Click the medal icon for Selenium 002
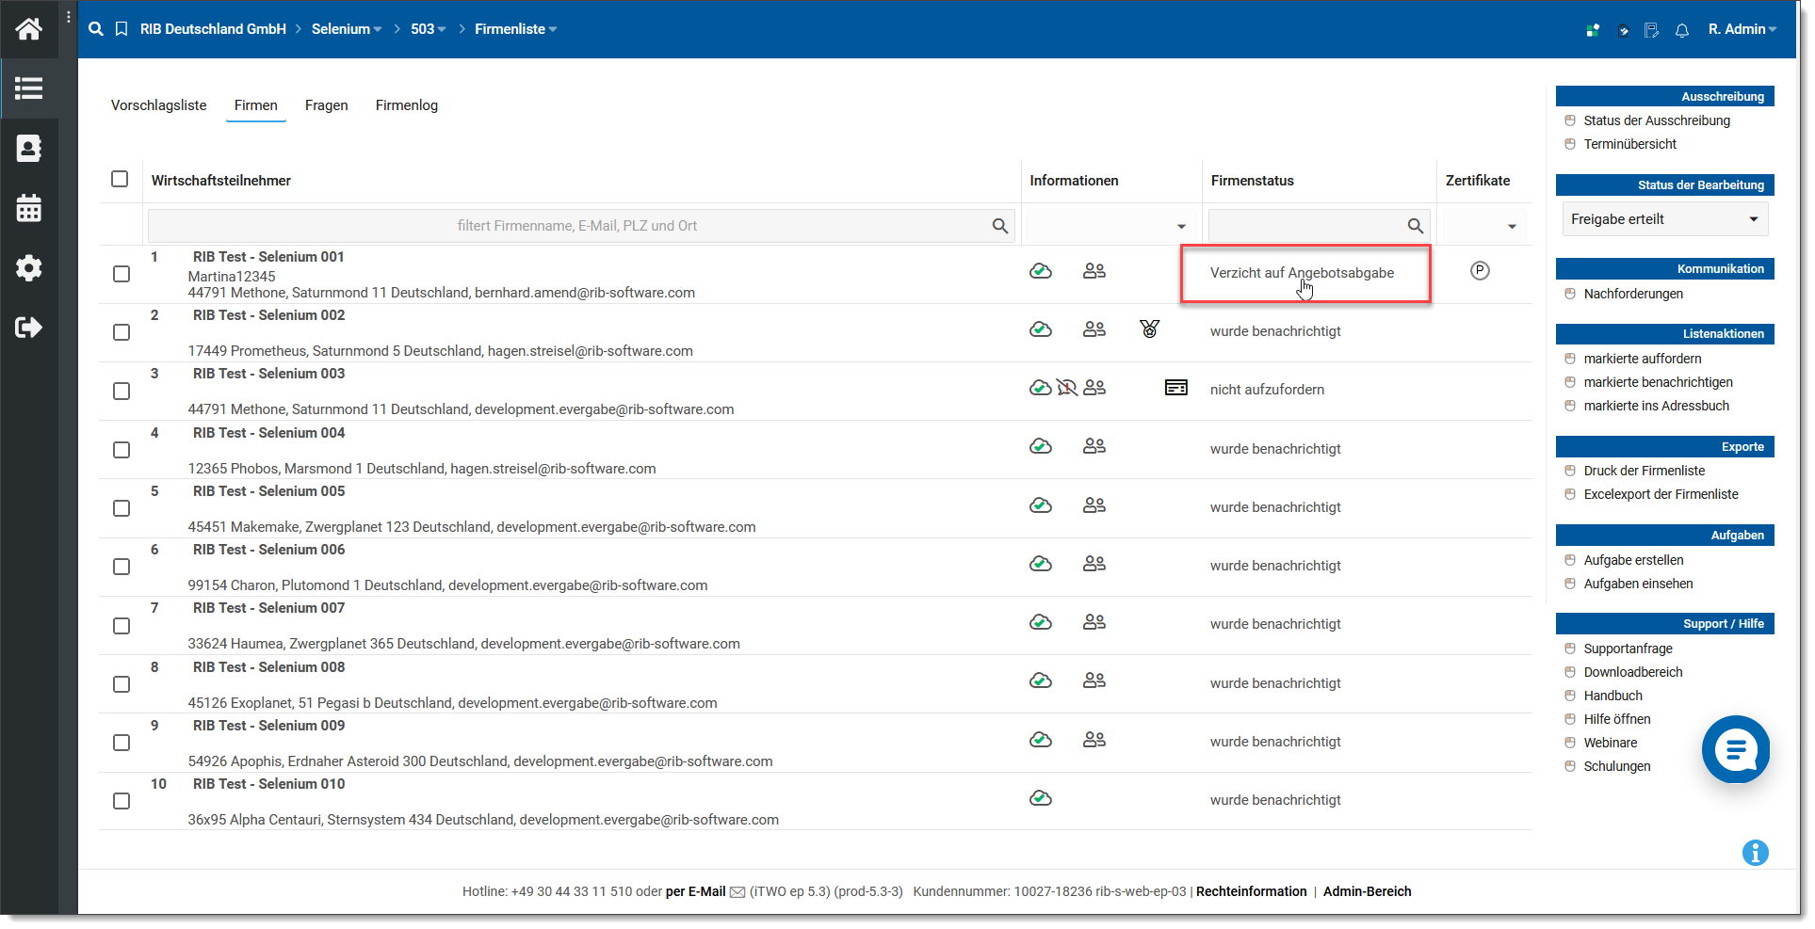The height and width of the screenshot is (929, 1815). tap(1150, 328)
